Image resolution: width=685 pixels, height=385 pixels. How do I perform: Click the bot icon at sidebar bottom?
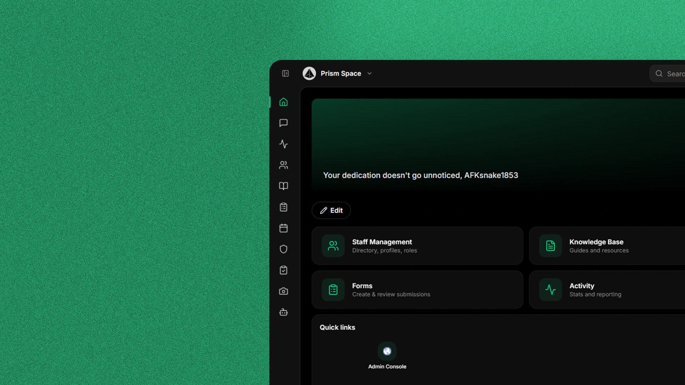coord(283,312)
